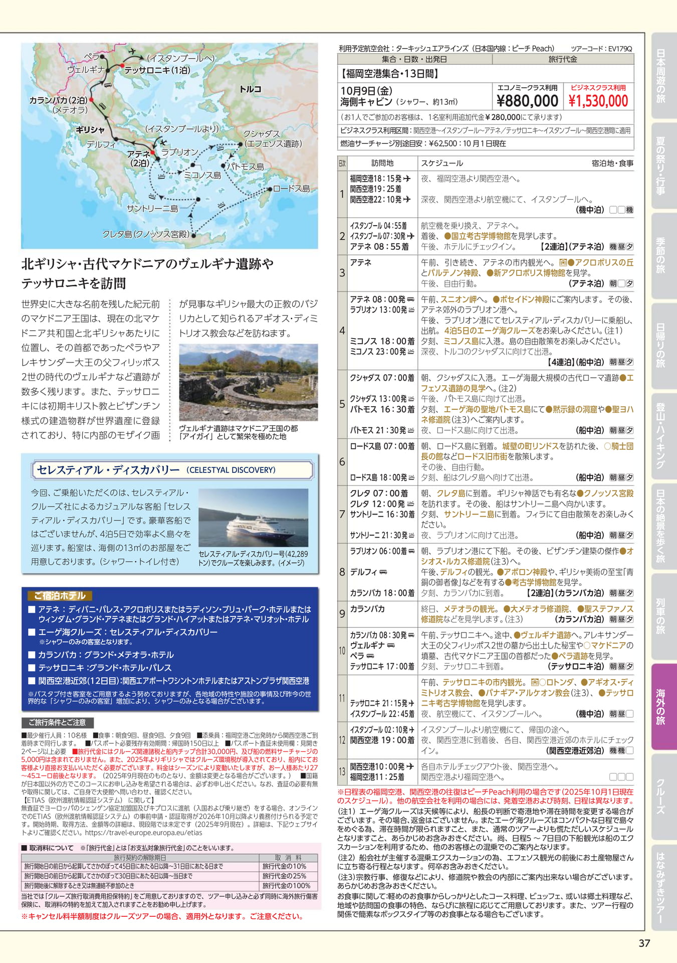Click the gold text クノッソス宮殿 in day 7
This screenshot has height=963, width=677.
[x=609, y=494]
